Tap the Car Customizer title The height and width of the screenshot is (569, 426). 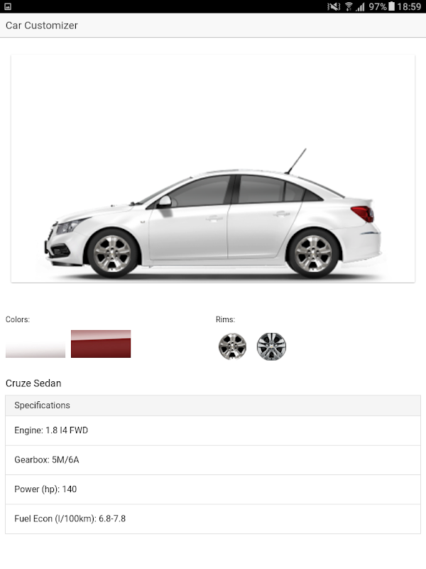[x=42, y=26]
